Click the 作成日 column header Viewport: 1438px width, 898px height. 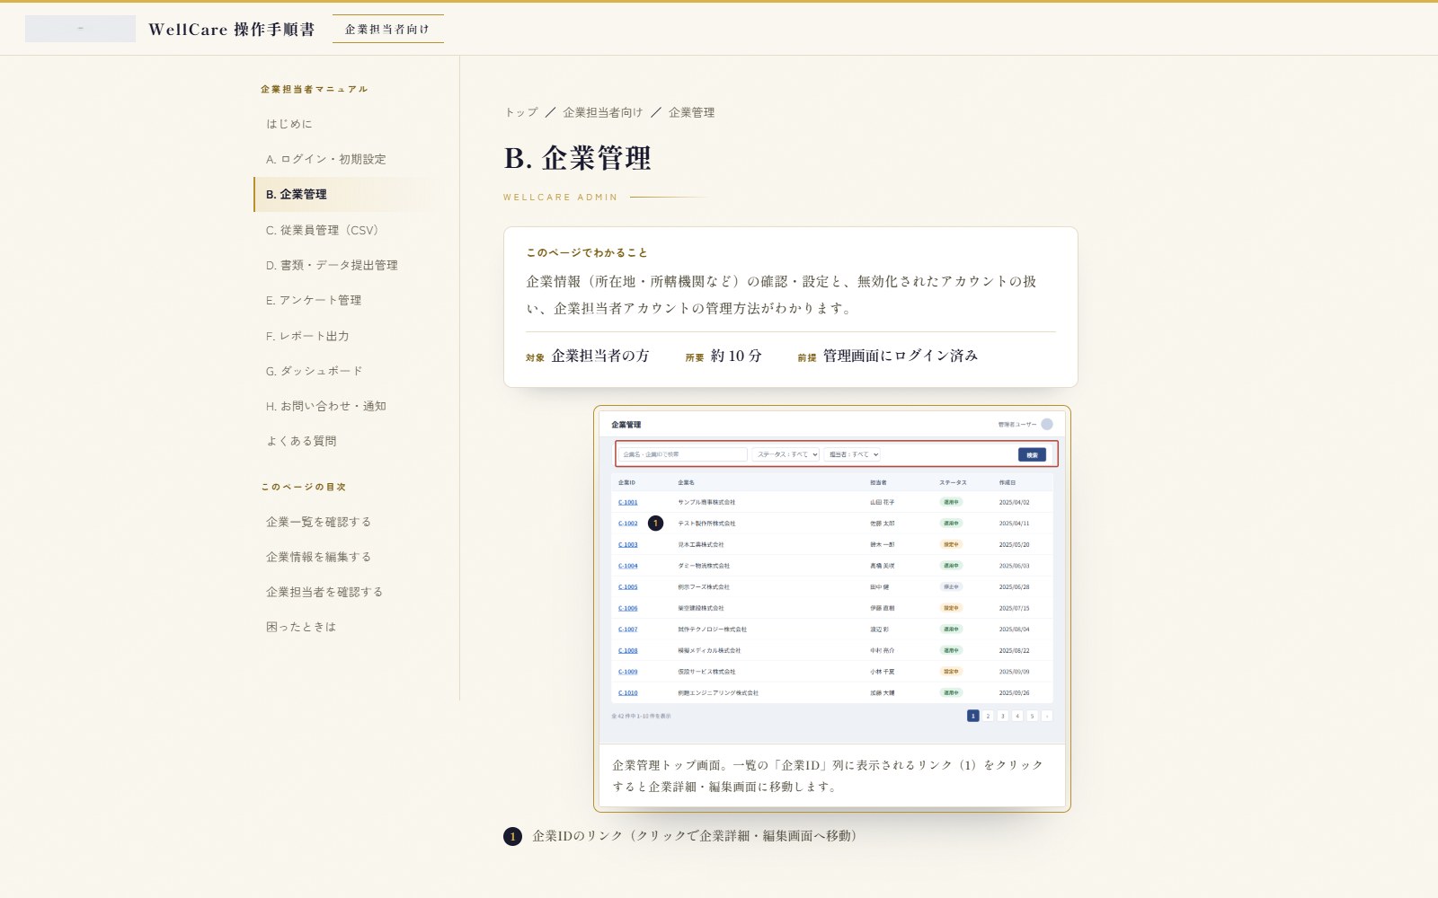point(1007,483)
